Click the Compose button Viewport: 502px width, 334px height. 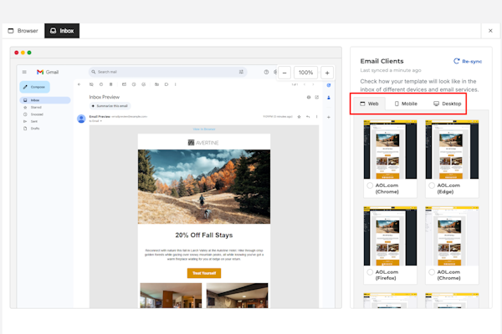(34, 87)
